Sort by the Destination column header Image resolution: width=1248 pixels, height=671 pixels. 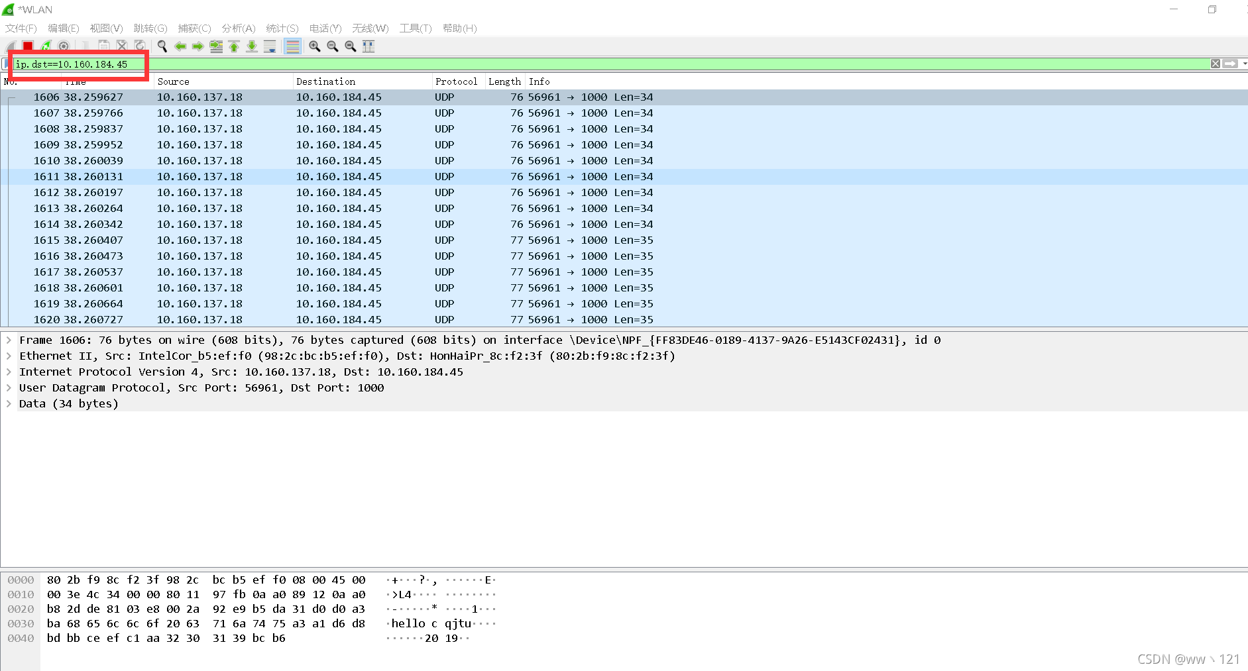362,81
